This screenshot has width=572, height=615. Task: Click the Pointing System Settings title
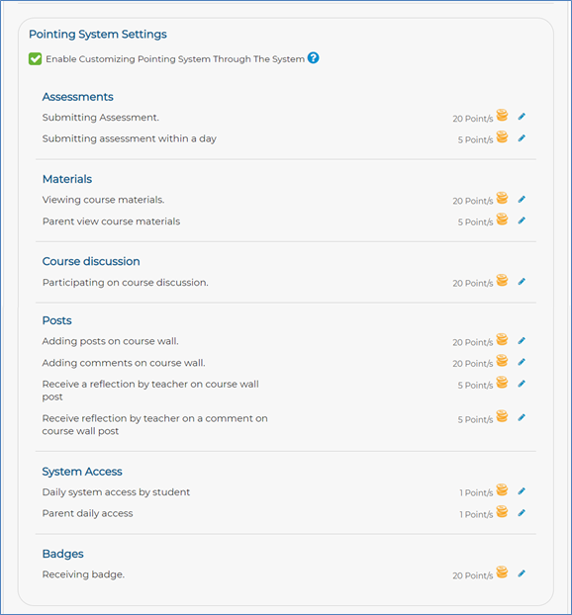click(x=98, y=35)
